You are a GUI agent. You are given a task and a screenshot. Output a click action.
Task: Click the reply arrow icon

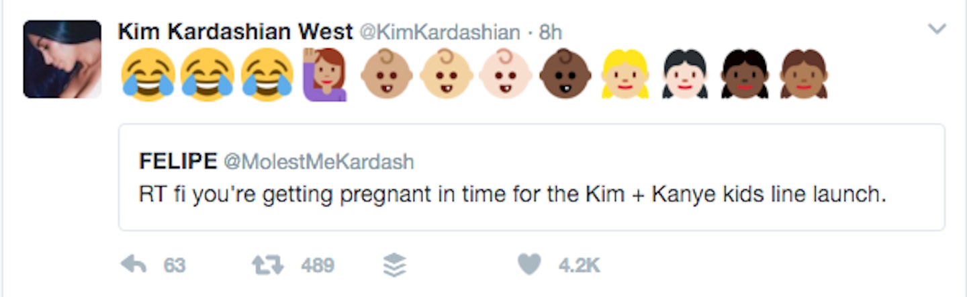[133, 266]
